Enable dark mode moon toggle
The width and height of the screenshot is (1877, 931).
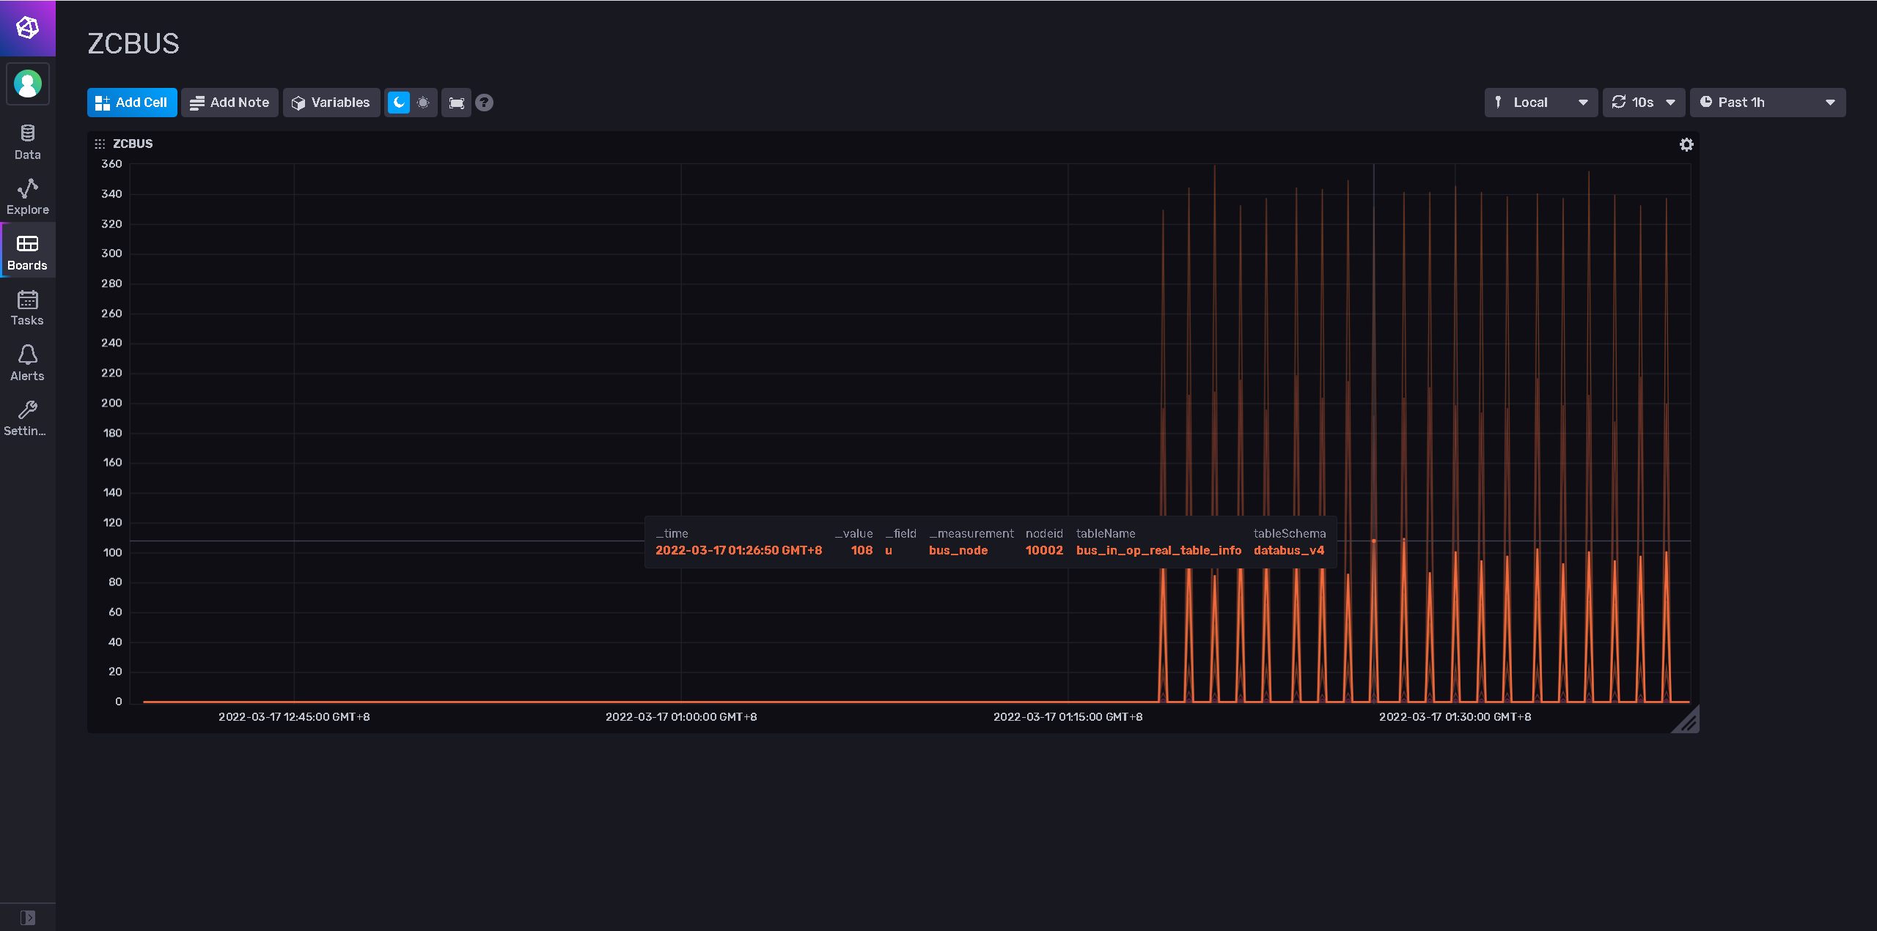(398, 103)
